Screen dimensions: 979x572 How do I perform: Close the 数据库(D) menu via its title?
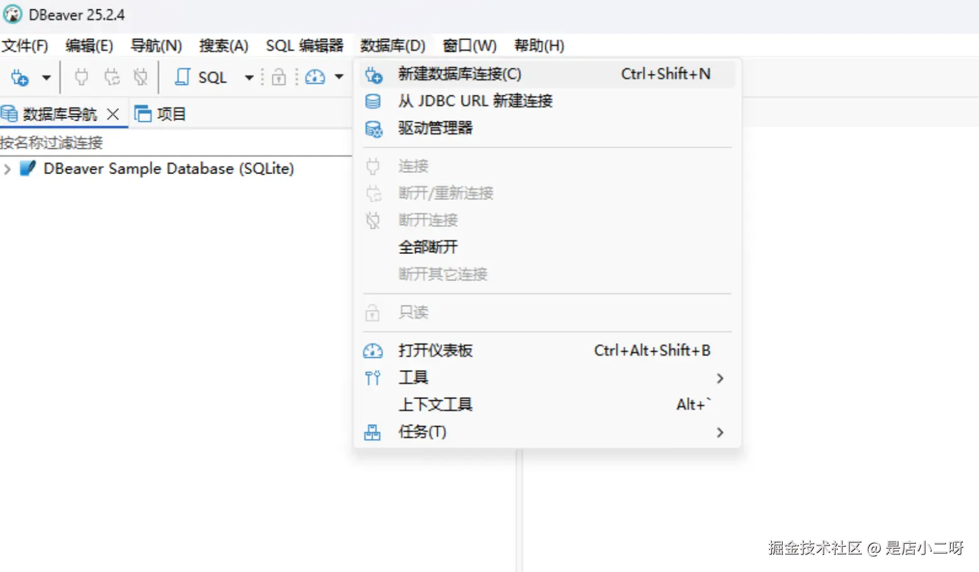[x=393, y=46]
